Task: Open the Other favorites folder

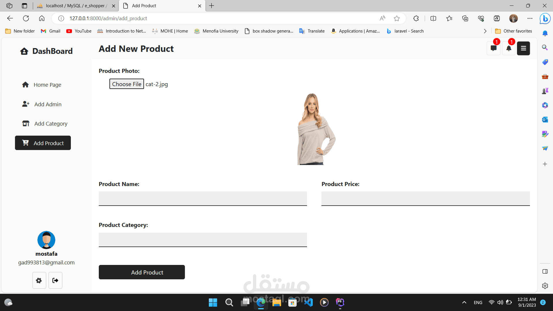Action: coord(514,31)
